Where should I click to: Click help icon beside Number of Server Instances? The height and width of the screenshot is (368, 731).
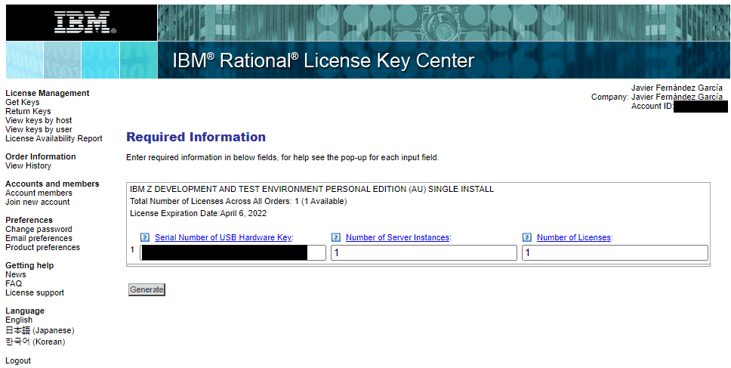click(x=336, y=237)
